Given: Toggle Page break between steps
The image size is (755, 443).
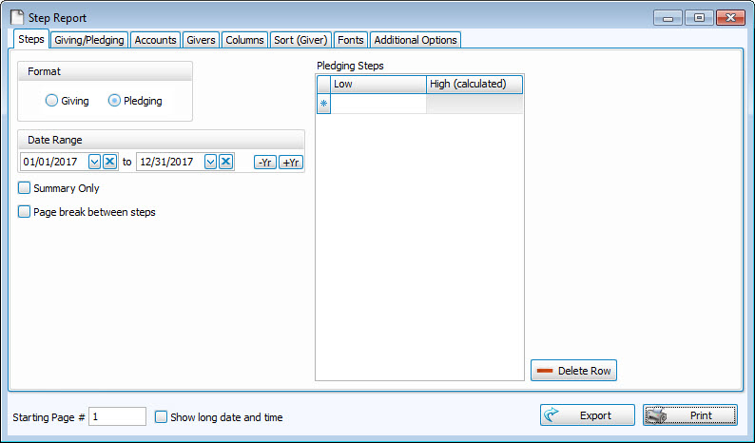Looking at the screenshot, I should point(25,212).
